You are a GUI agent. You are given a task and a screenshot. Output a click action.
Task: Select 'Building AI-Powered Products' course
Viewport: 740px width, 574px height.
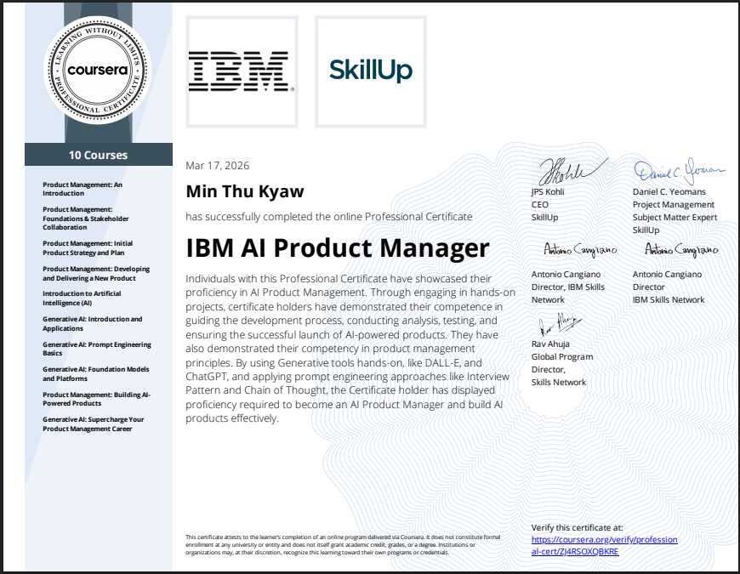tap(96, 399)
